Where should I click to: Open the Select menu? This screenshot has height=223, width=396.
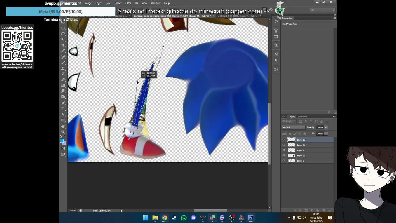[x=118, y=3]
